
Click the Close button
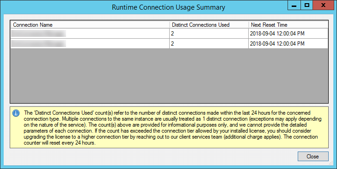click(x=313, y=157)
